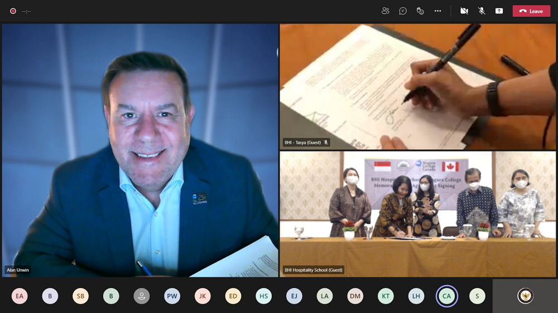
Task: Open the meeting chat
Action: [403, 11]
